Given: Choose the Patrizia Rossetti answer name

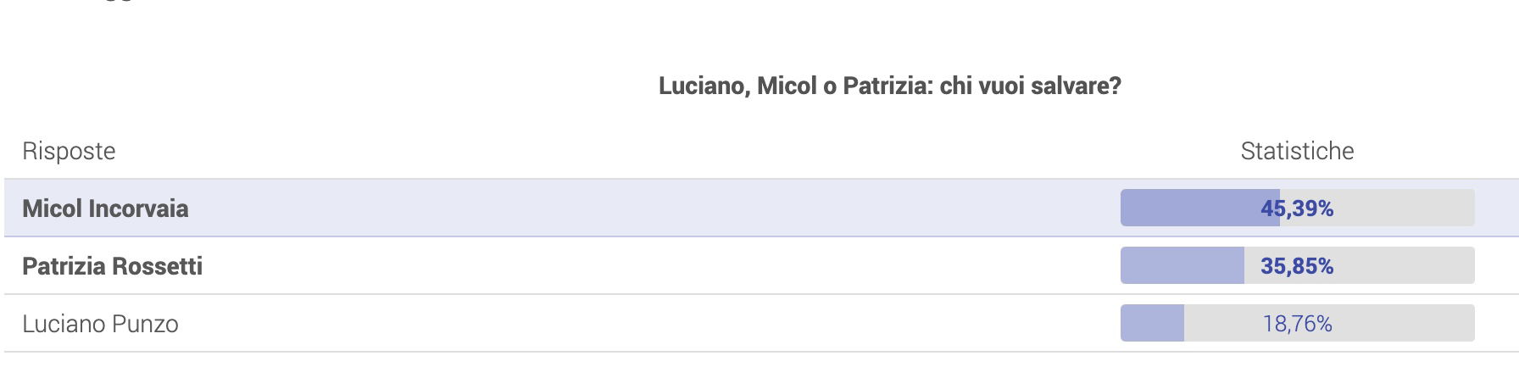Looking at the screenshot, I should (x=112, y=266).
